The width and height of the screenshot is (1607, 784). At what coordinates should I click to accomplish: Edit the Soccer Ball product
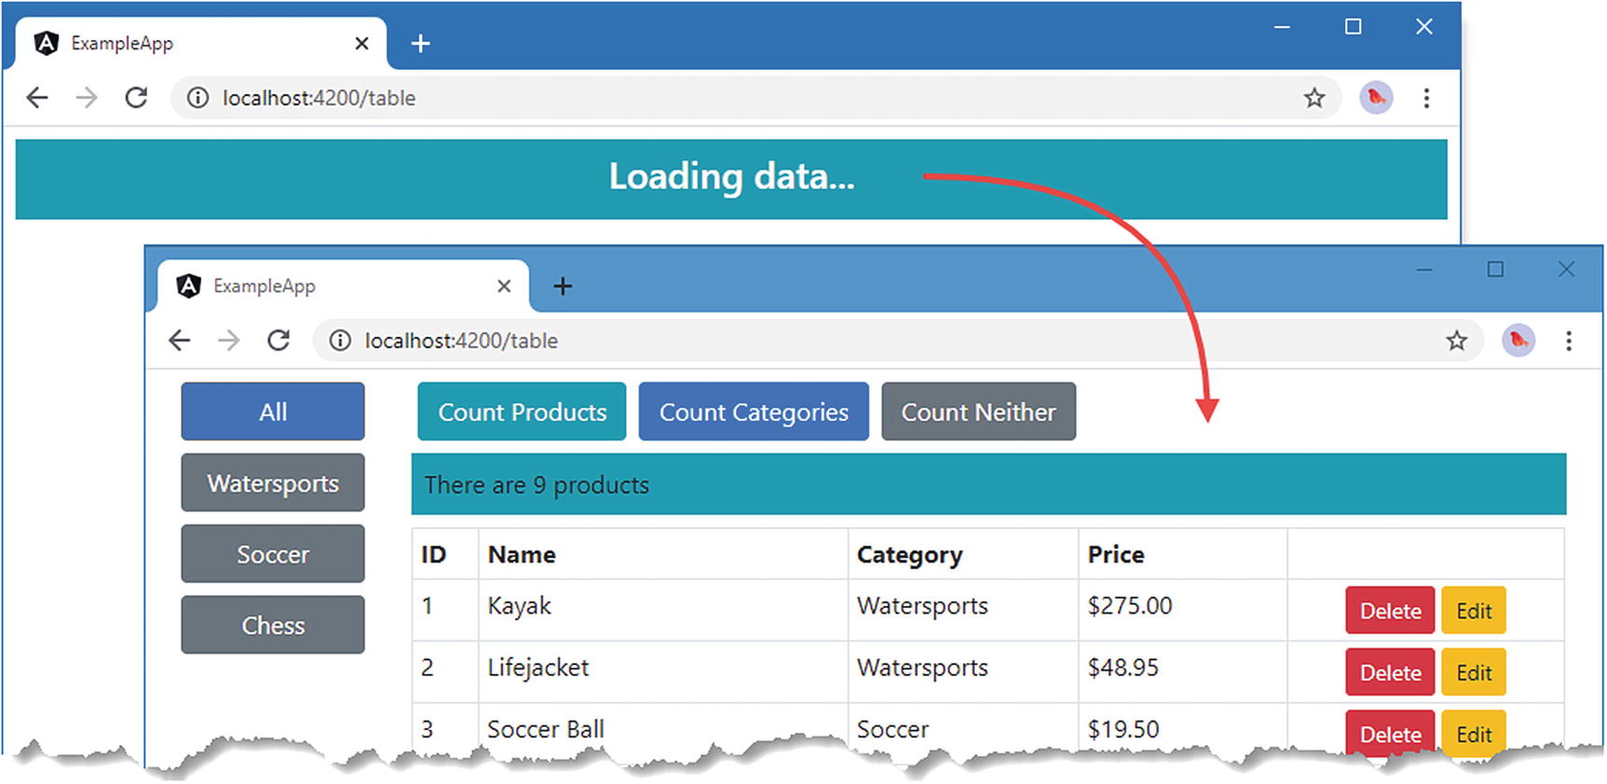tap(1474, 732)
